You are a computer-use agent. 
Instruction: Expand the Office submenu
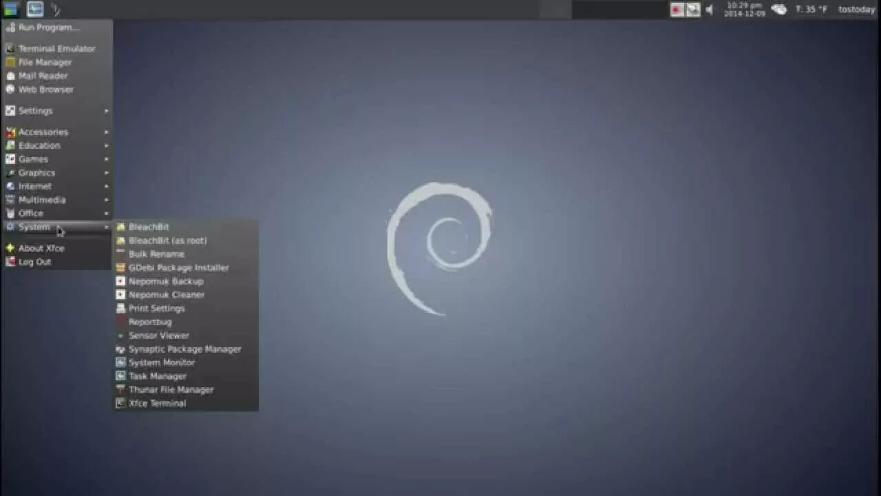(x=57, y=214)
